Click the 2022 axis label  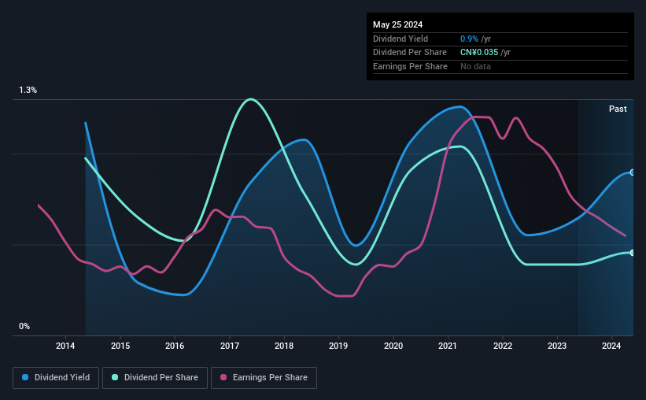(x=503, y=346)
